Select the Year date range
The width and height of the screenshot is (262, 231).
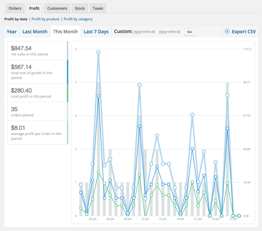[12, 32]
